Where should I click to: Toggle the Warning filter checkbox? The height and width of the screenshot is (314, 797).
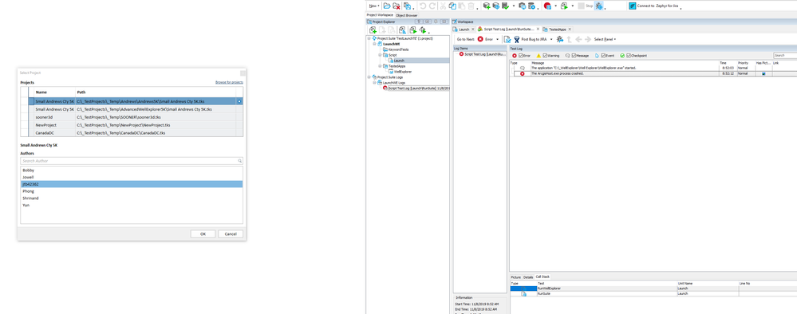tap(545, 55)
